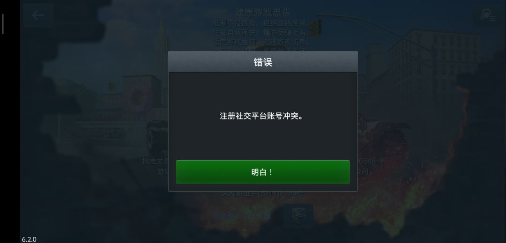Screen dimensions: 506x243
Task: Click the 6.2.0 version label
Action: point(29,239)
